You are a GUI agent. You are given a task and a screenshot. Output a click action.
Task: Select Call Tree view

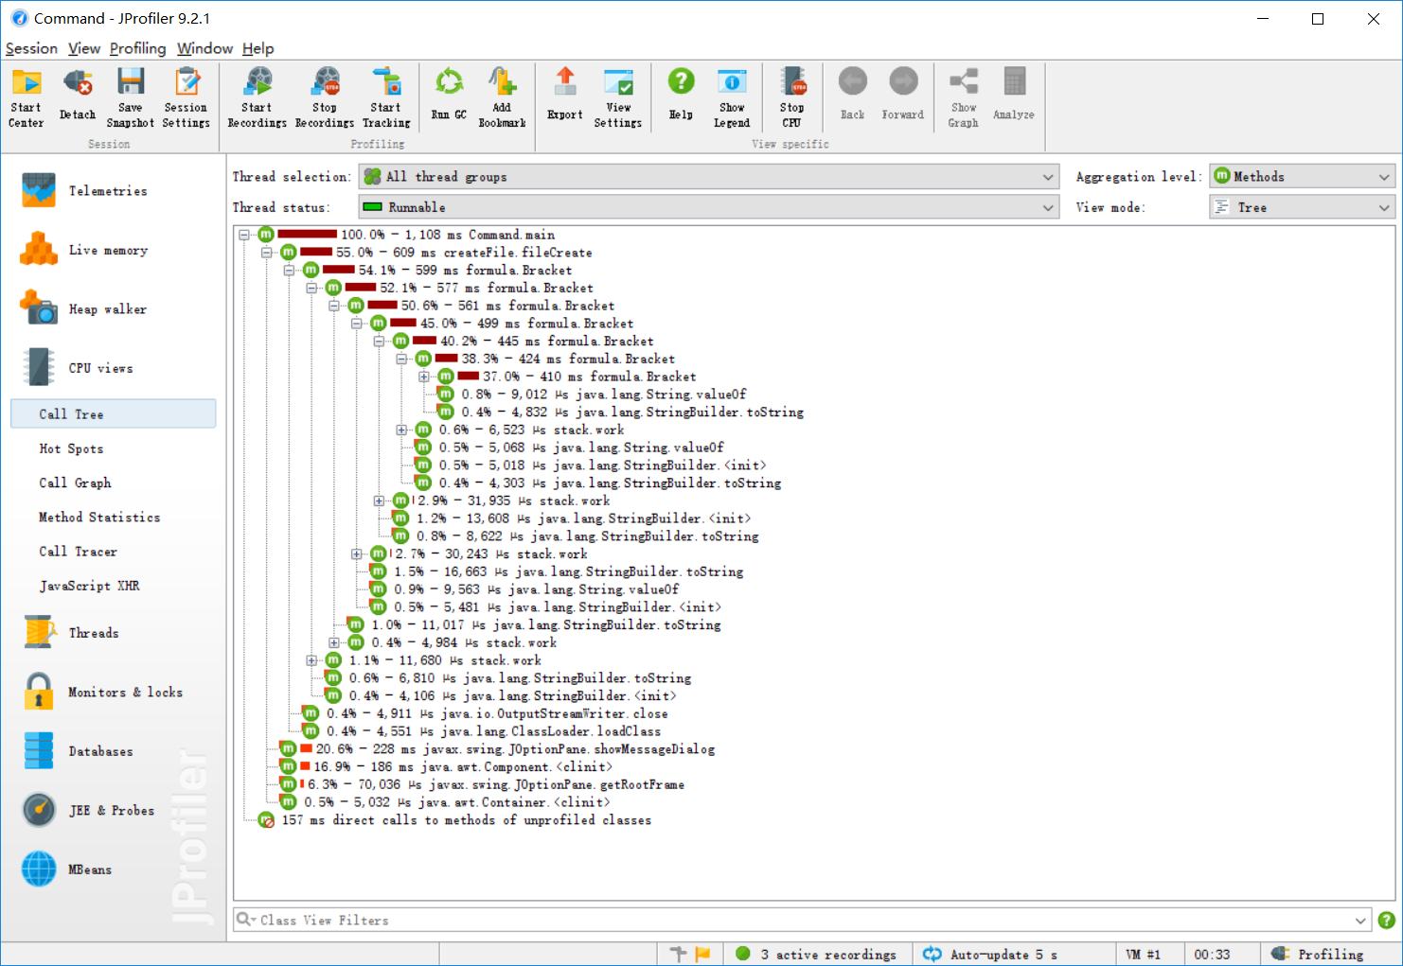(x=114, y=414)
